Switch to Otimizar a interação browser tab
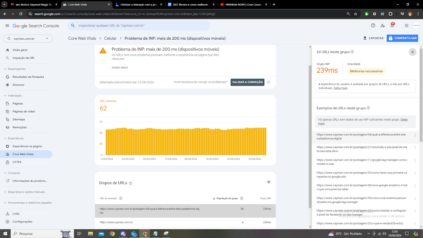 click(x=139, y=4)
